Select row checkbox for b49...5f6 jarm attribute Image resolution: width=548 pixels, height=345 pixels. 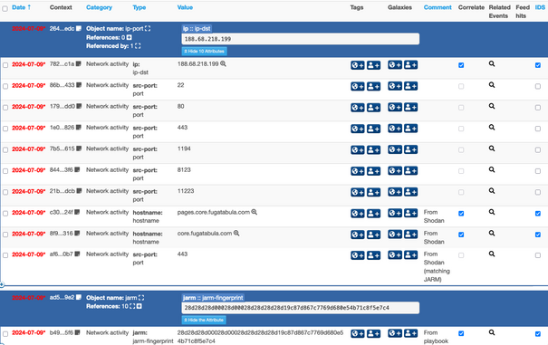(5, 334)
